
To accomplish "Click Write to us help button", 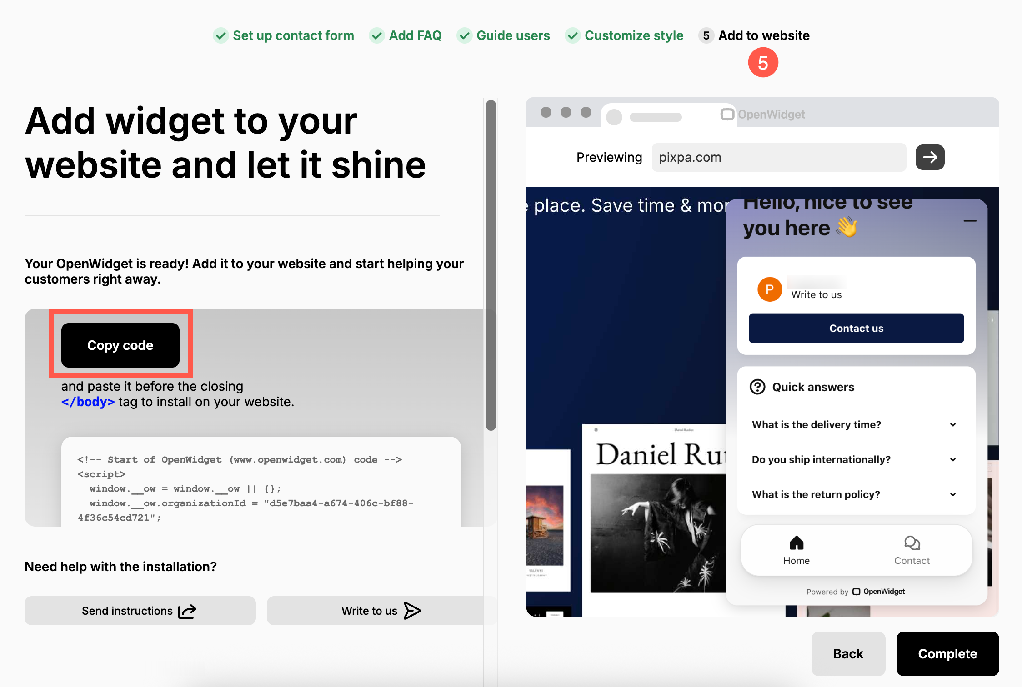I will tap(381, 611).
